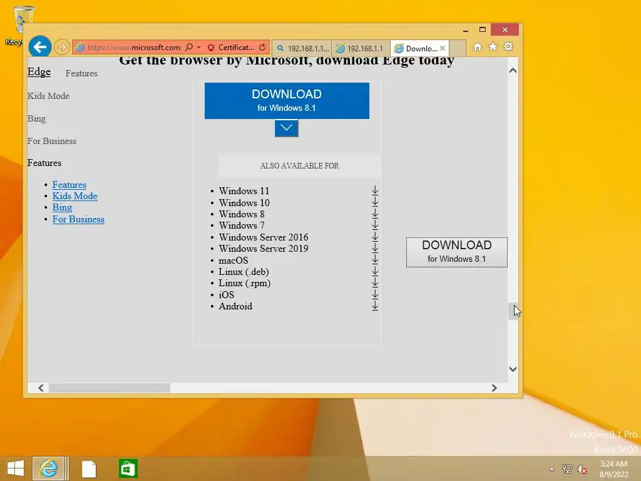Click the download arrow for iOS

tap(375, 294)
